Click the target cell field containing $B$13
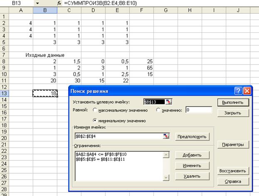Image resolution: width=259 pixels, height=196 pixels. 154,102
